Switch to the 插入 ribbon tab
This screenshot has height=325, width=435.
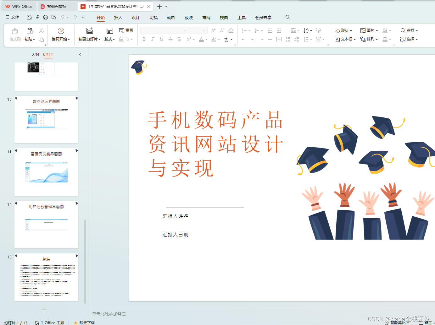coord(118,18)
